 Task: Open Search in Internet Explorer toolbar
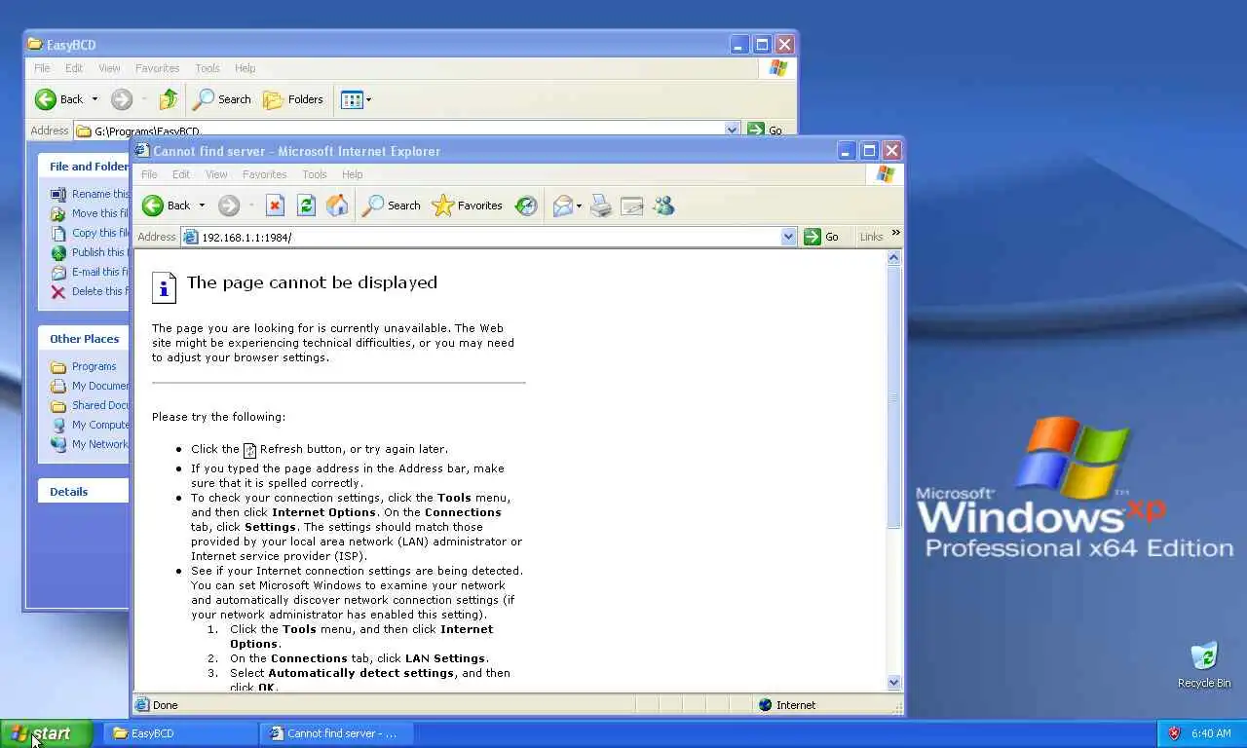[391, 206]
